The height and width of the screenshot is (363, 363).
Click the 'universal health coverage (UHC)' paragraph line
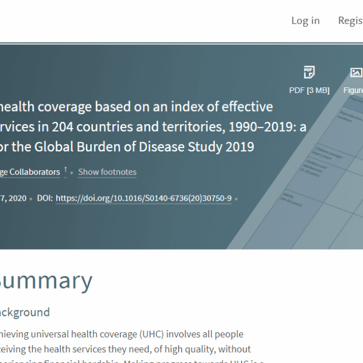point(121,334)
